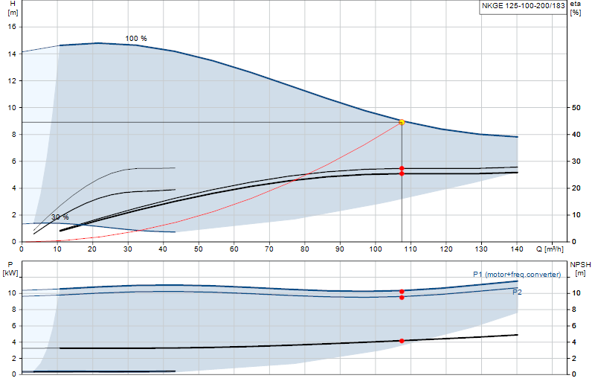Click the "P1 (motor+freq.converter)" legend label
The height and width of the screenshot is (387, 595).
(517, 274)
